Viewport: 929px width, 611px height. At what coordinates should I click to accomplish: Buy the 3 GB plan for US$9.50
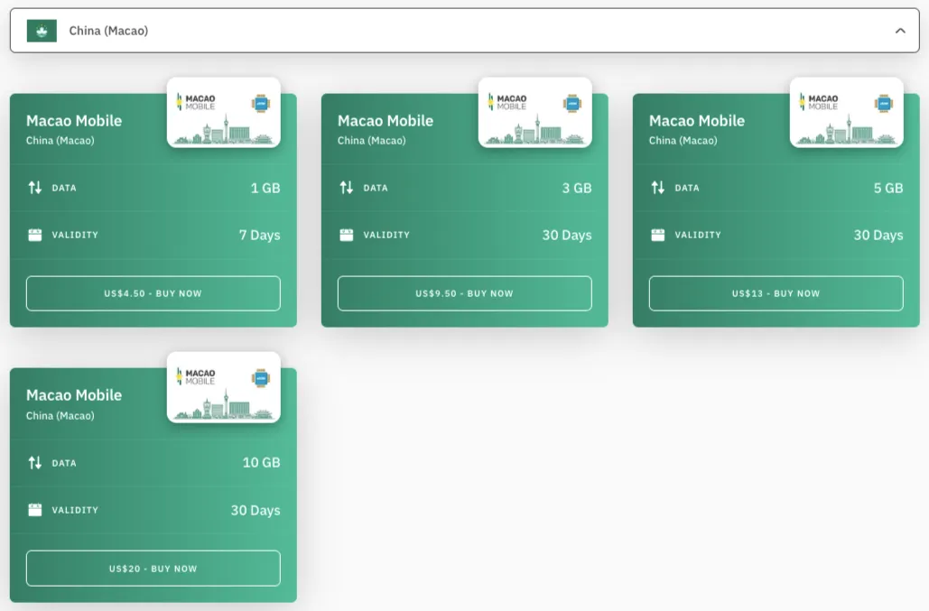(464, 293)
